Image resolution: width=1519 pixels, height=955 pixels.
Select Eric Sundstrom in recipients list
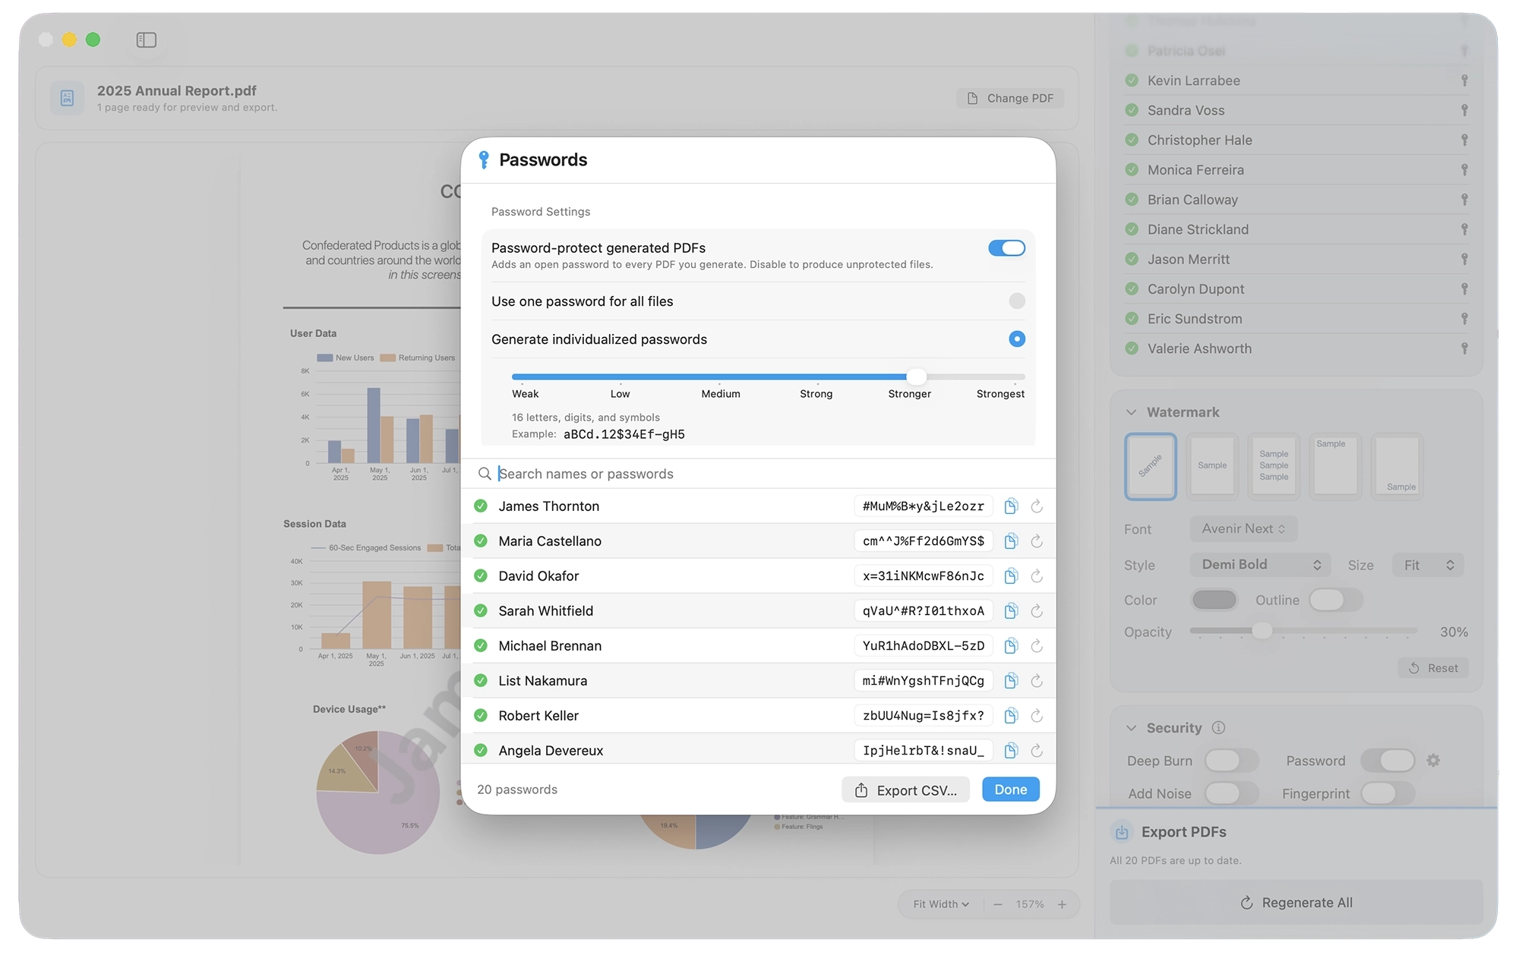(x=1296, y=319)
